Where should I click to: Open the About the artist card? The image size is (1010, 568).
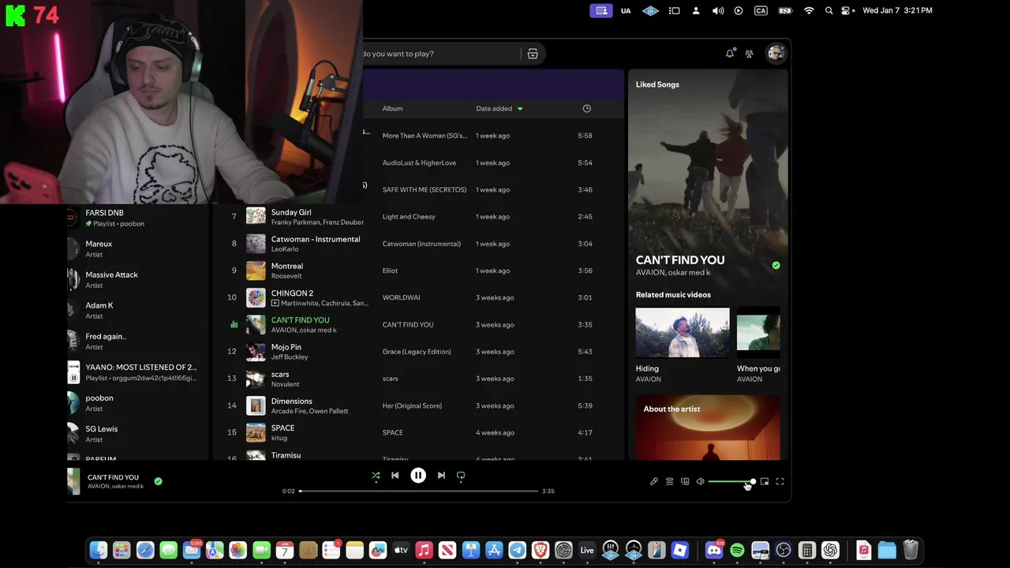708,427
